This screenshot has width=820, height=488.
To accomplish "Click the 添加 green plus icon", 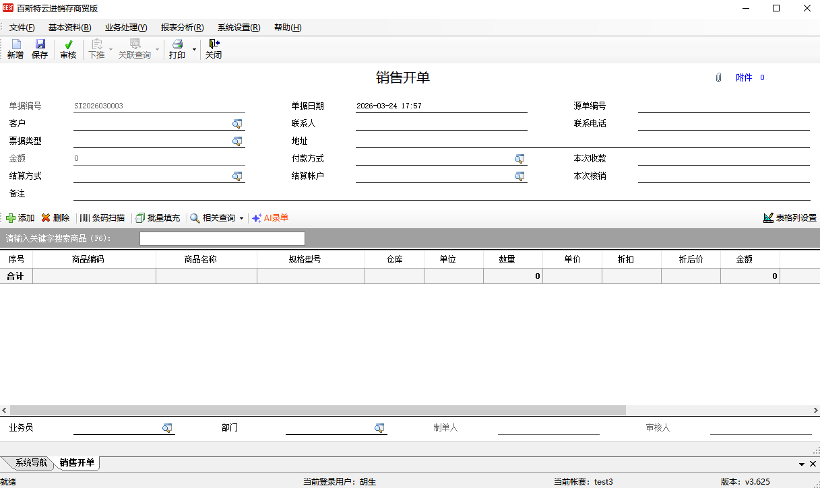I will 11,218.
